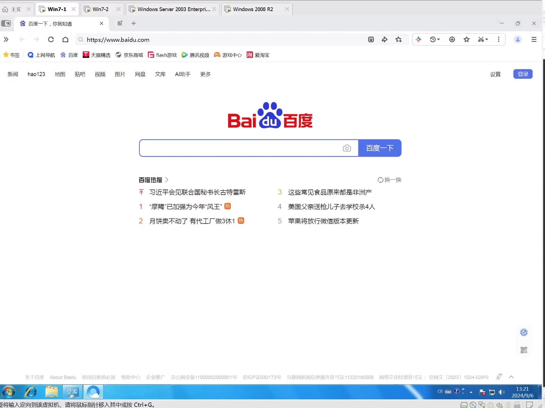Click the hao123 navigation link
The height and width of the screenshot is (408, 545).
36,74
